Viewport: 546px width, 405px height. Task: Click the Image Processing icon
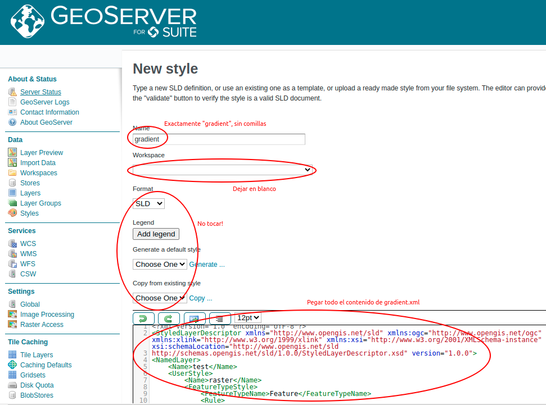pyautogui.click(x=12, y=314)
